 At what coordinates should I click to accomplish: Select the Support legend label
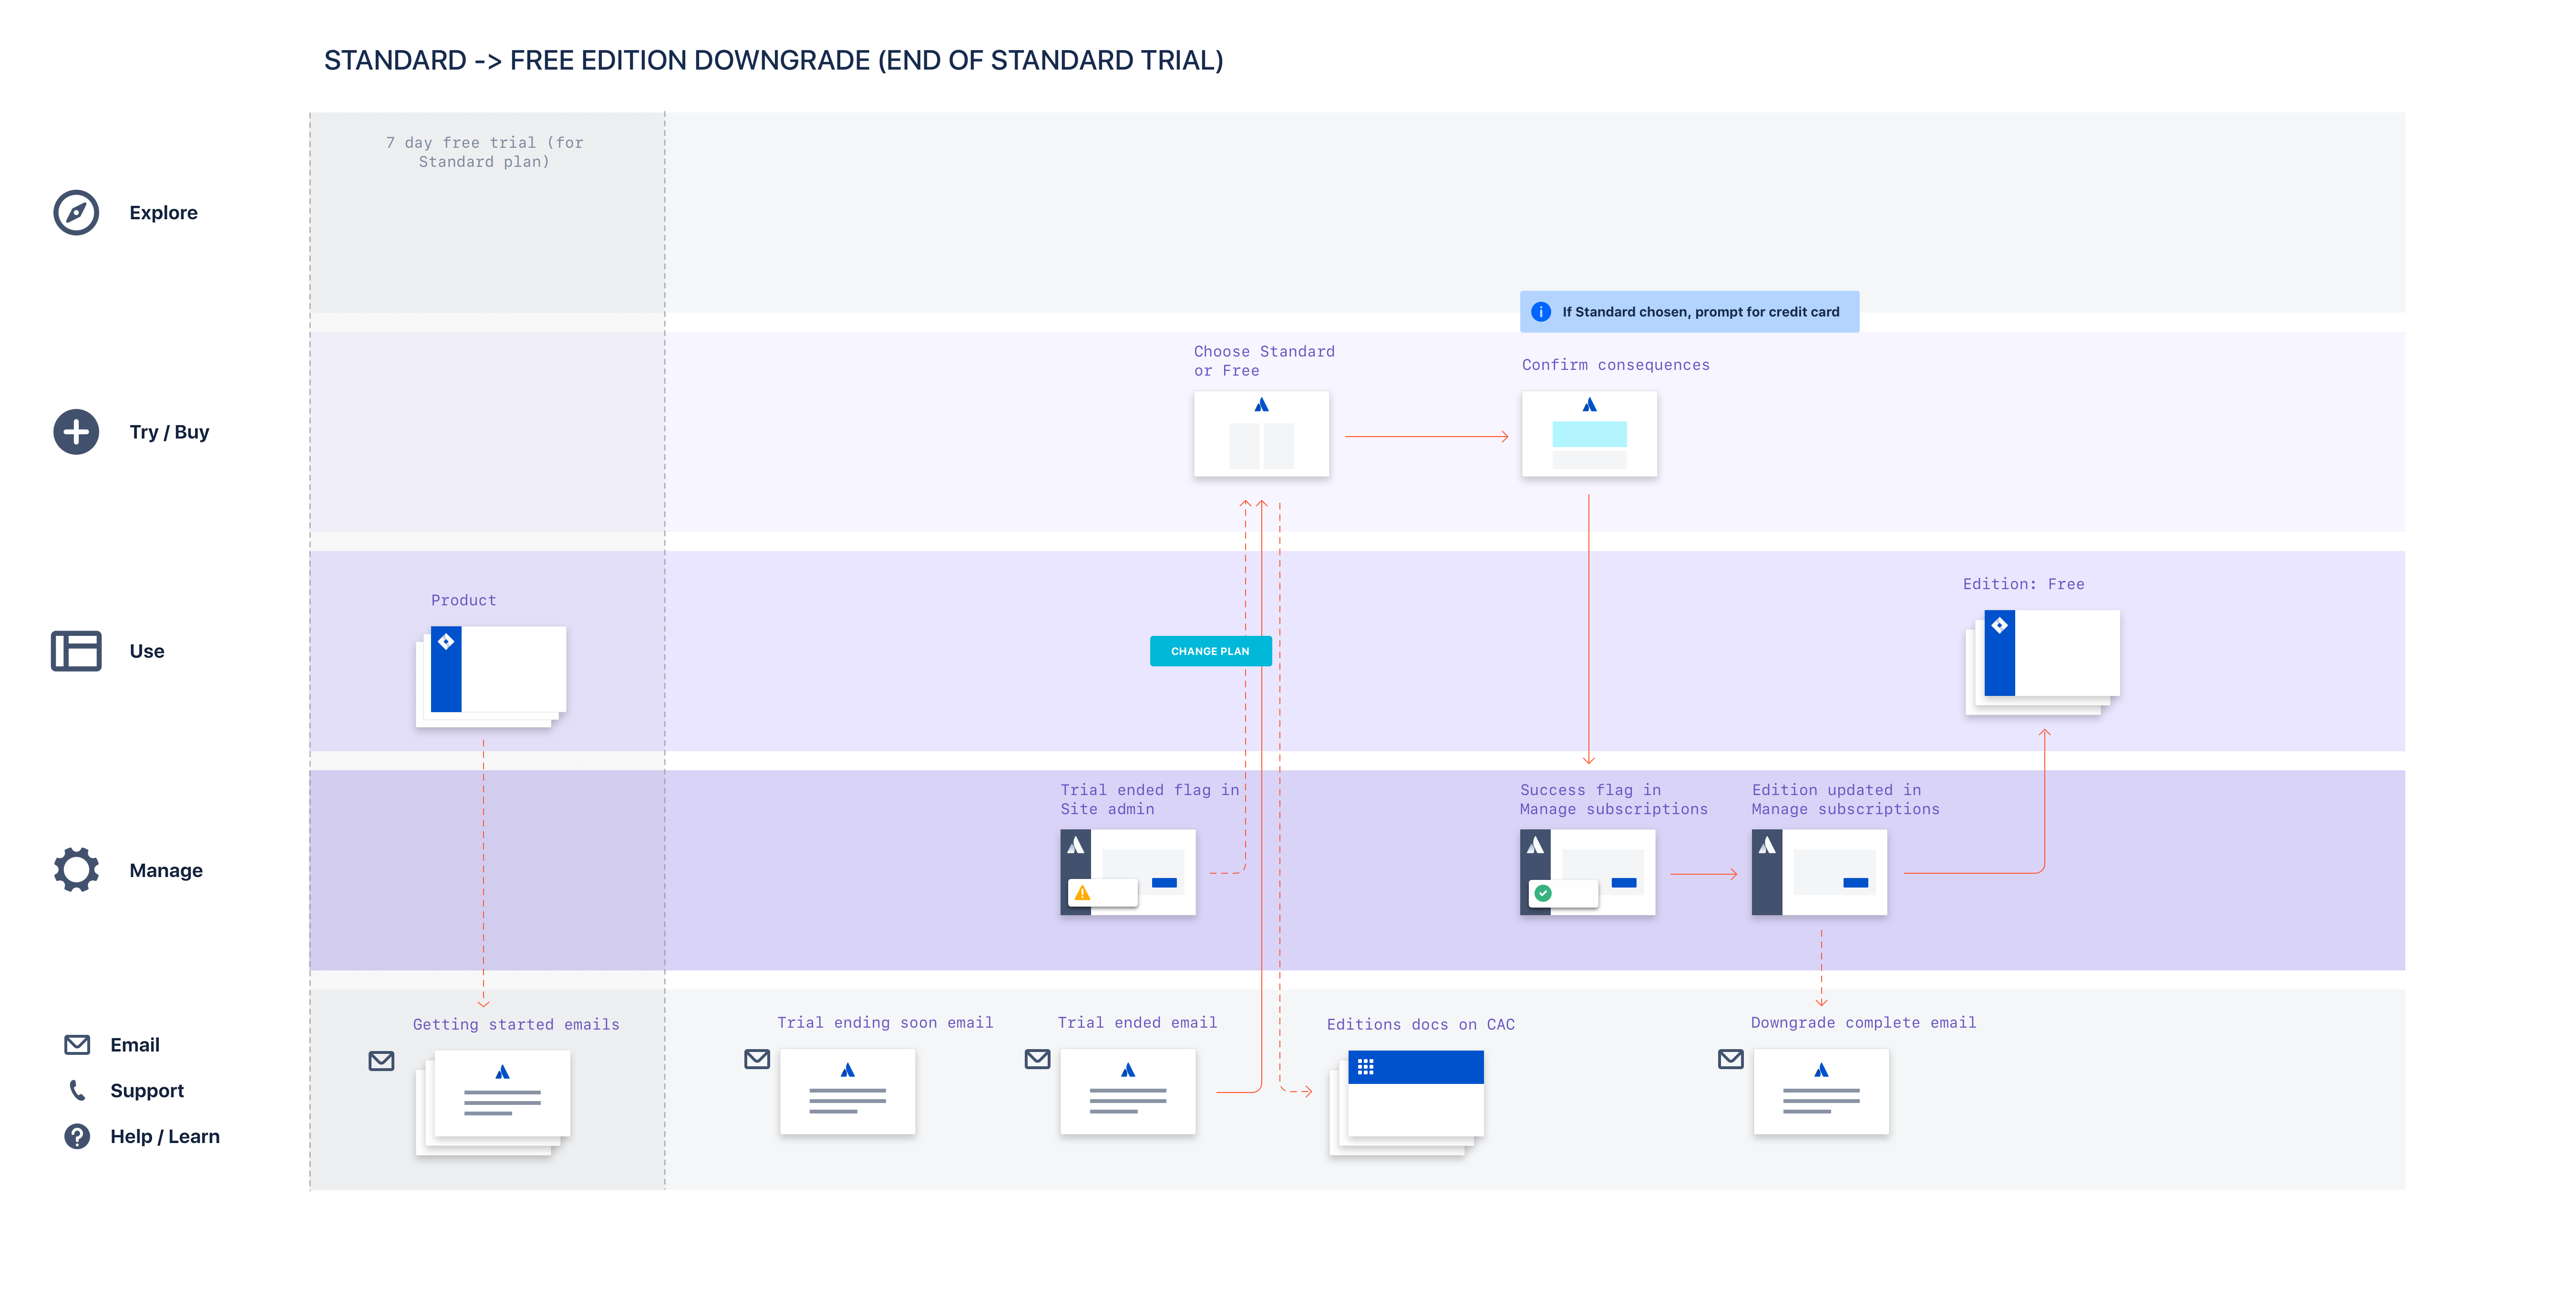(147, 1090)
